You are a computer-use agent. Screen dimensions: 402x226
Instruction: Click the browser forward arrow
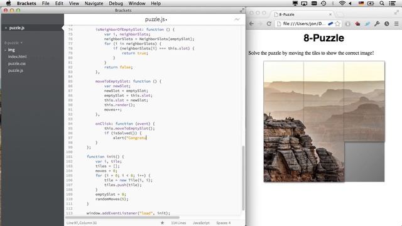pyautogui.click(x=260, y=24)
